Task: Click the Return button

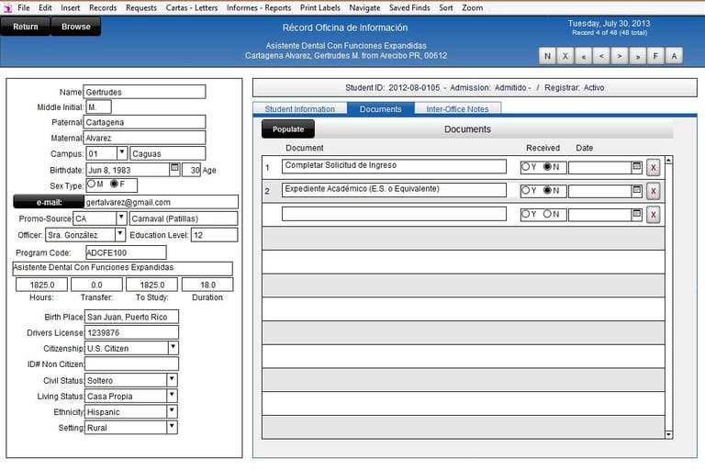Action: pyautogui.click(x=25, y=27)
